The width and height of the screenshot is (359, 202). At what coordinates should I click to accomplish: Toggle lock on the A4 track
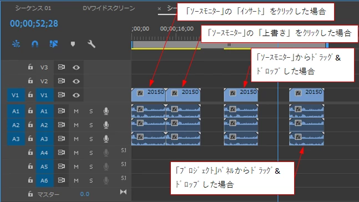coord(30,152)
